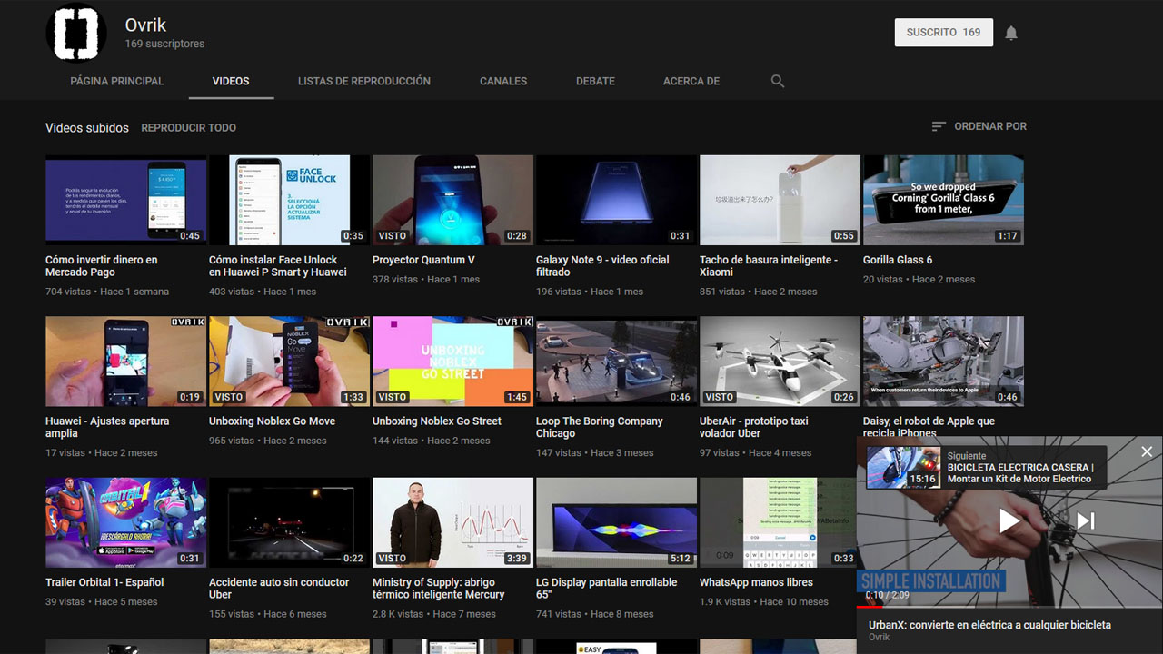Open the Huawei Ajustes apertura amplia thumbnail
This screenshot has width=1163, height=654.
pos(125,362)
